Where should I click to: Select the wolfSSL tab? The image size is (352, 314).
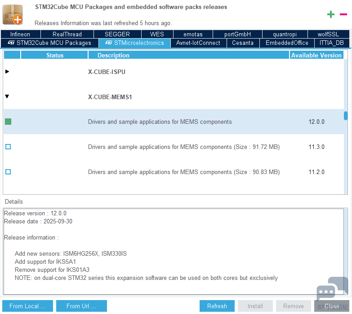[328, 35]
